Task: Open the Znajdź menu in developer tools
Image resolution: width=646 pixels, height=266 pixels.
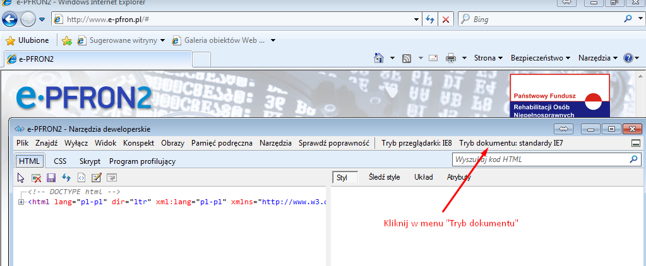Action: (x=47, y=143)
